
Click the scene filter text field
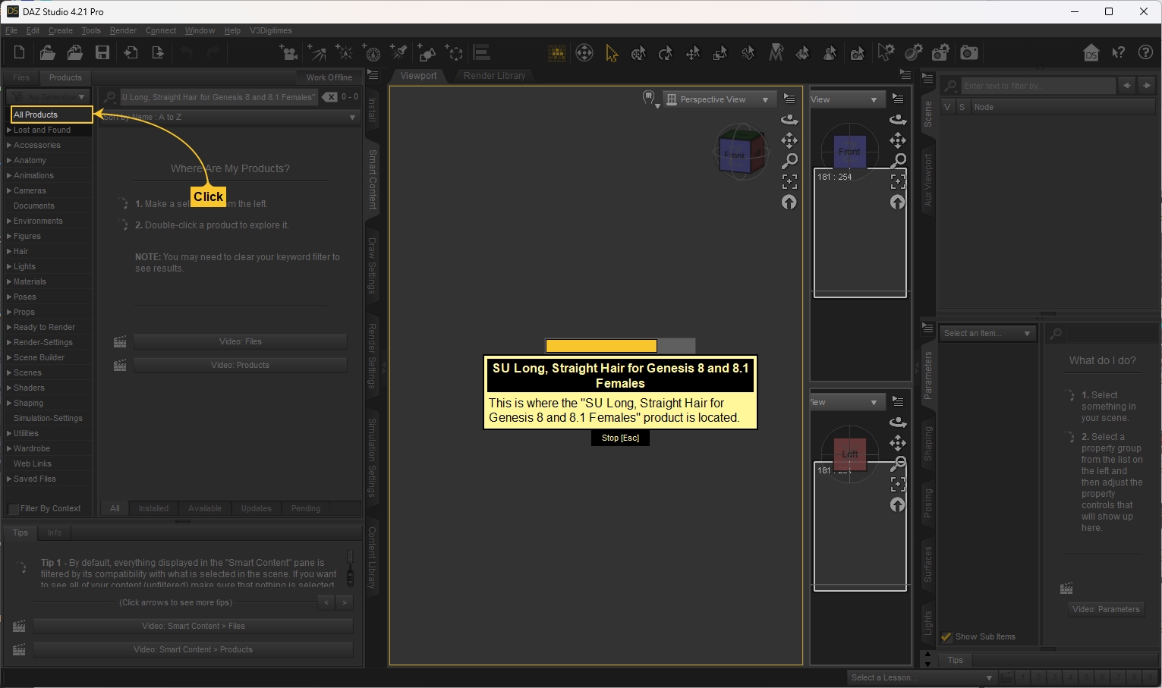pos(1037,86)
